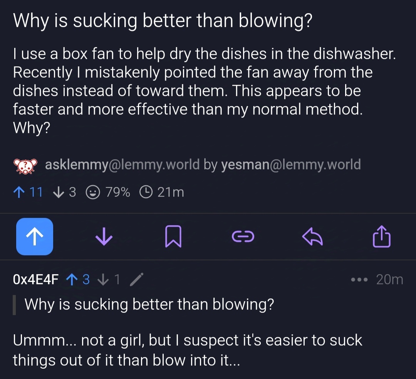Upvote the comment by 0x4E4F
The image size is (416, 379).
pos(77,280)
